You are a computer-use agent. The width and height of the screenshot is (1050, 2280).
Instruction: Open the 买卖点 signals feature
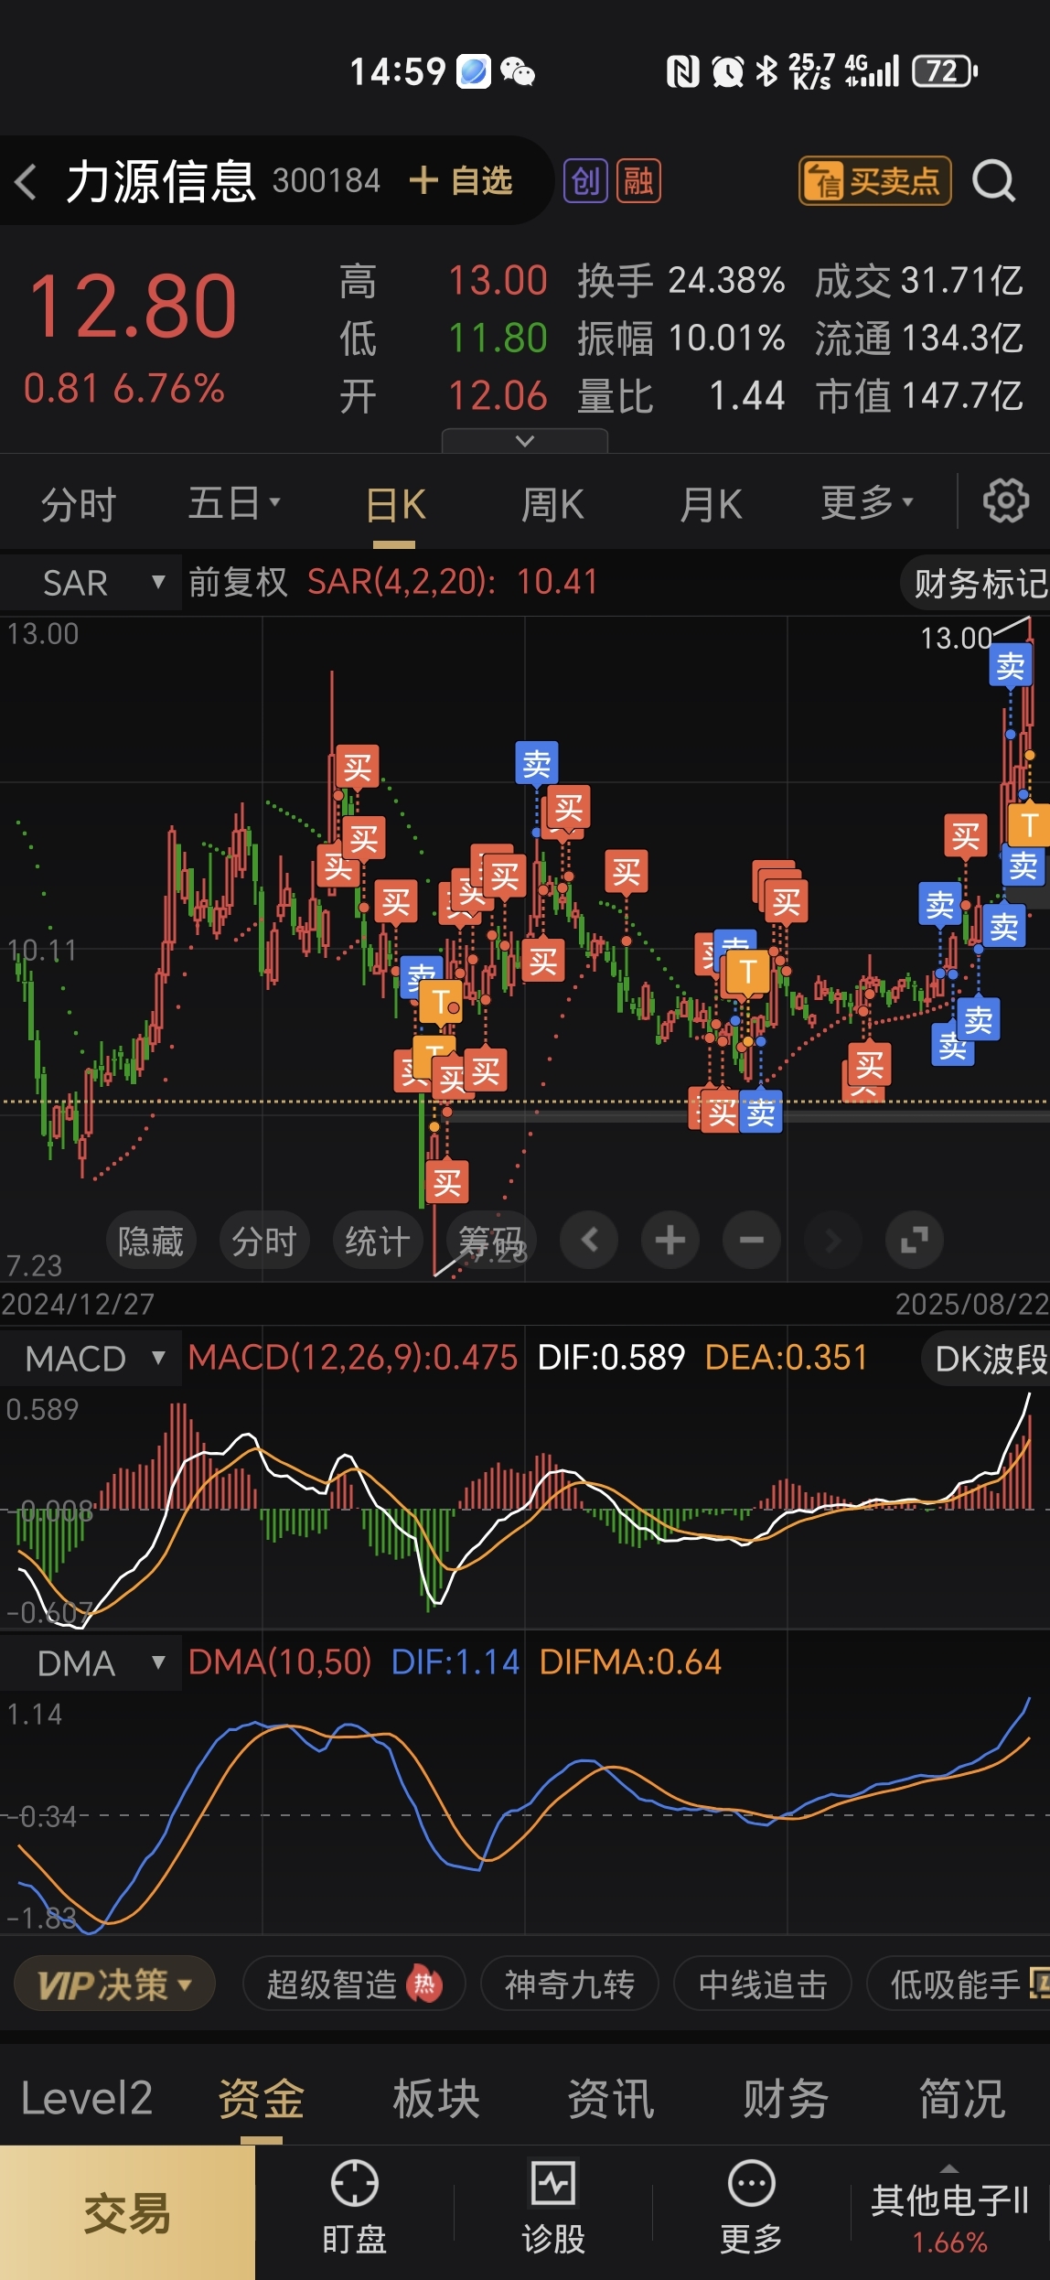874,180
